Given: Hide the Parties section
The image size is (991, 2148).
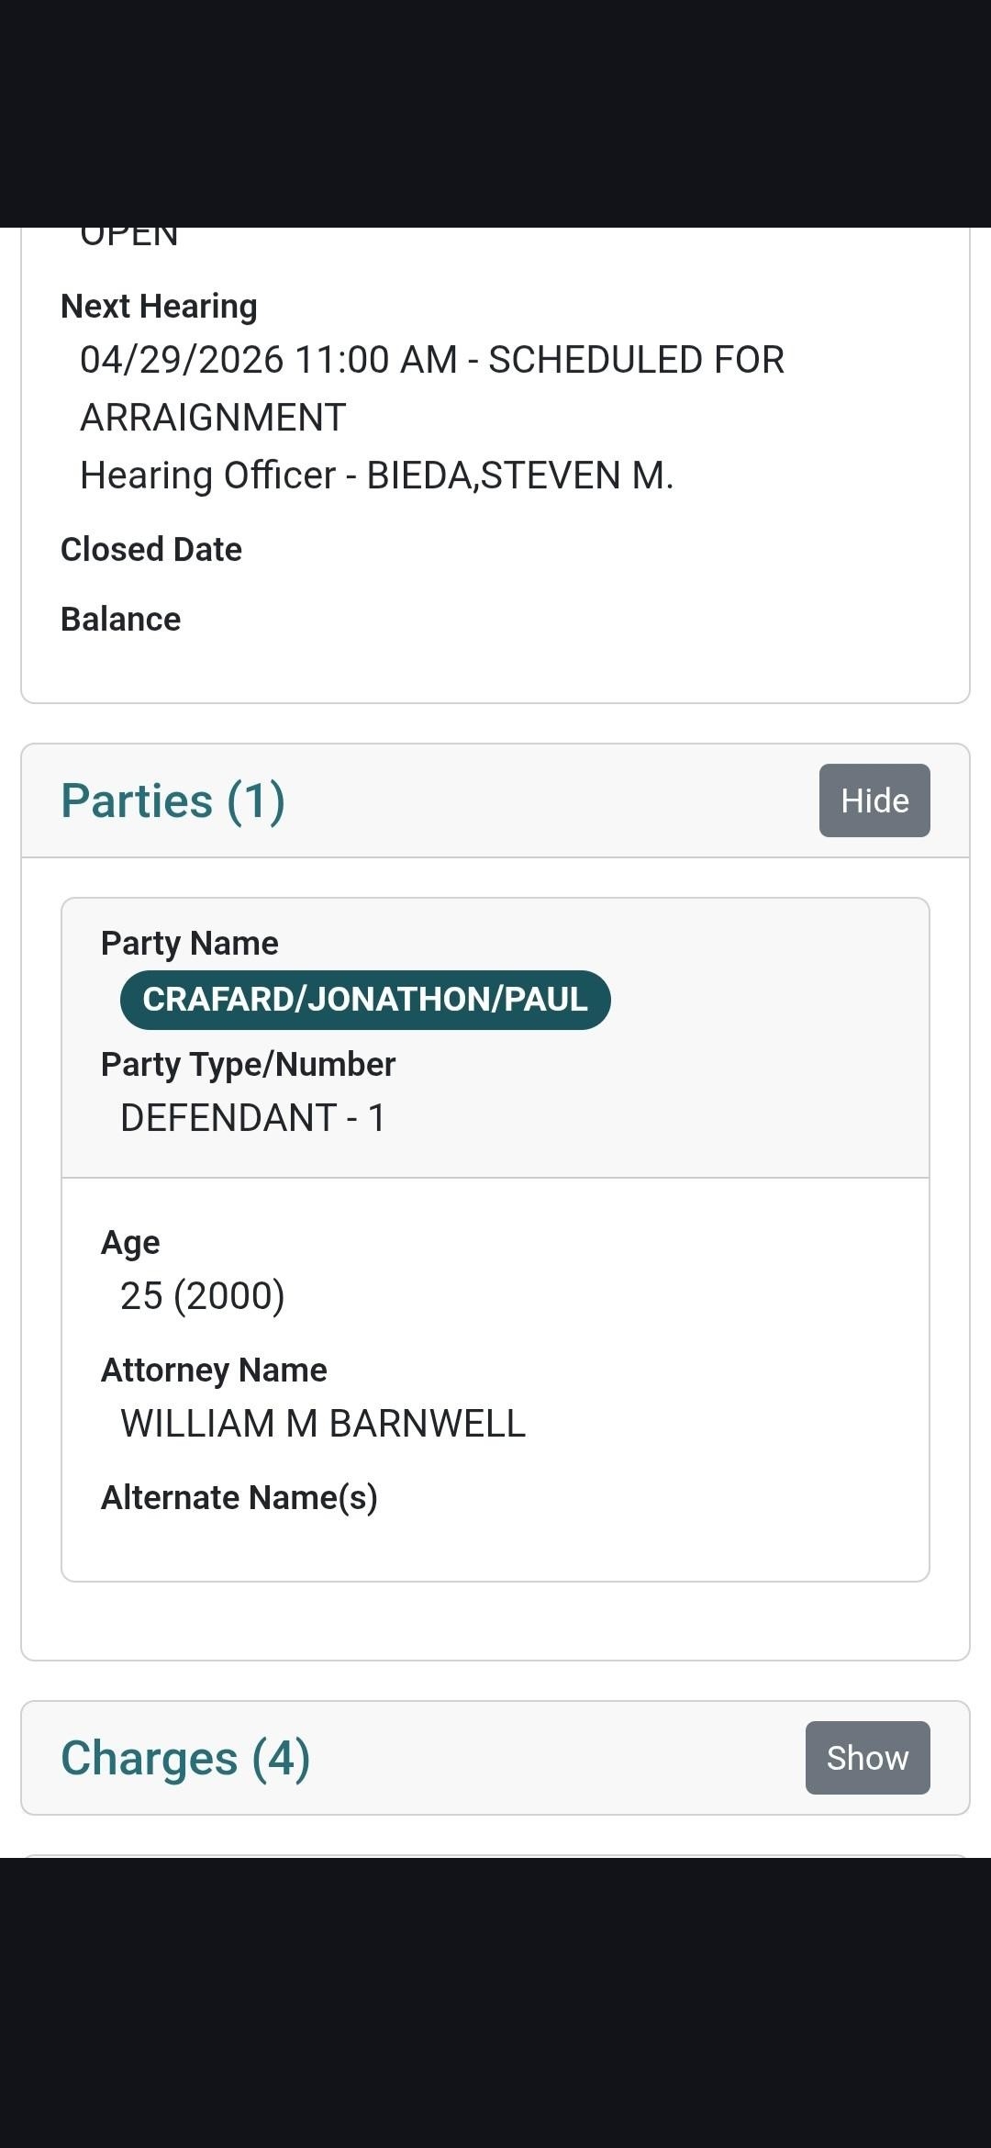Looking at the screenshot, I should click(874, 800).
